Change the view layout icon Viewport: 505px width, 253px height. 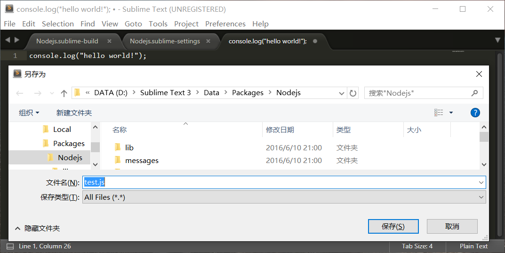439,113
